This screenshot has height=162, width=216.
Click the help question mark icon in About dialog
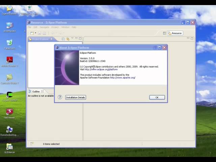tap(60, 97)
